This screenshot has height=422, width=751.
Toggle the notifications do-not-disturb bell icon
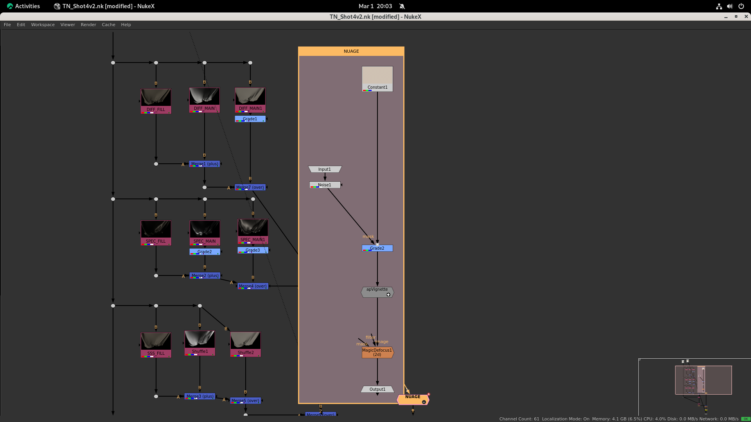(402, 6)
